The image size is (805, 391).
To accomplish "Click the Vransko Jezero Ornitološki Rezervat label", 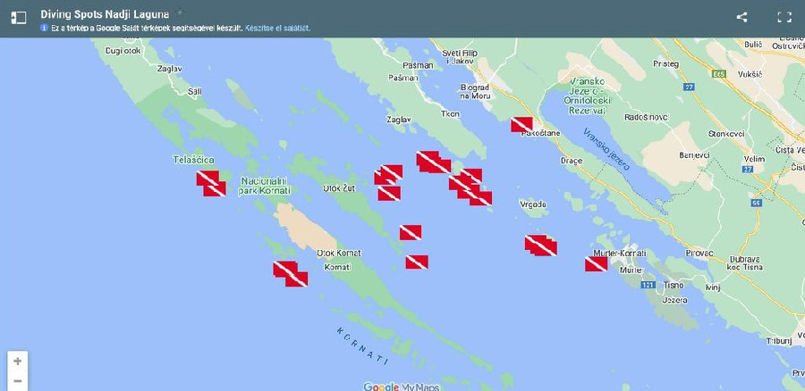I will 588,96.
